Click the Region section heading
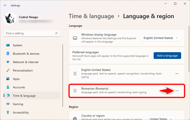This screenshot has height=120, width=190. click(74, 107)
